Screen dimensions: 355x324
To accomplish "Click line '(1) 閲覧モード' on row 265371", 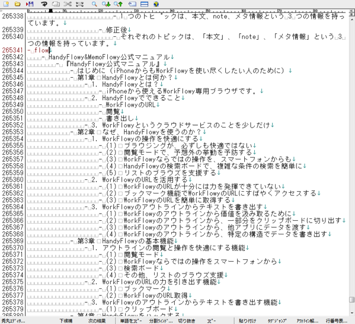I will [x=132, y=254].
